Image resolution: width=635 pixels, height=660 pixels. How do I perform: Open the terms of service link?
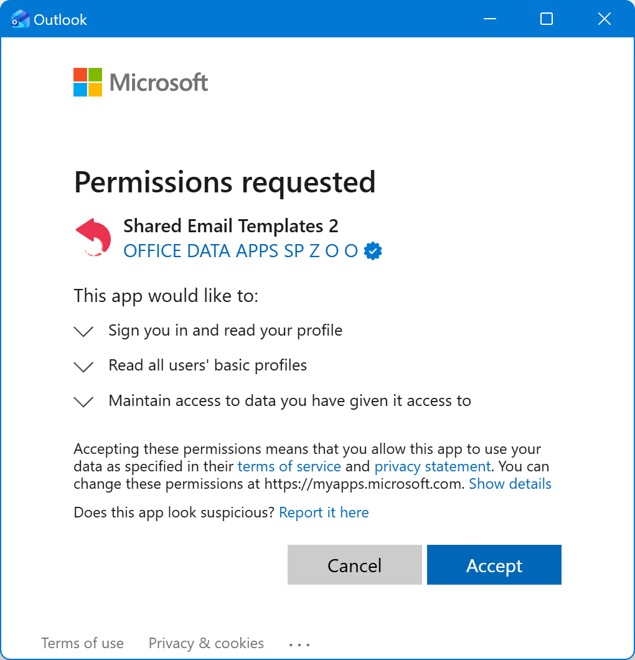pyautogui.click(x=289, y=466)
